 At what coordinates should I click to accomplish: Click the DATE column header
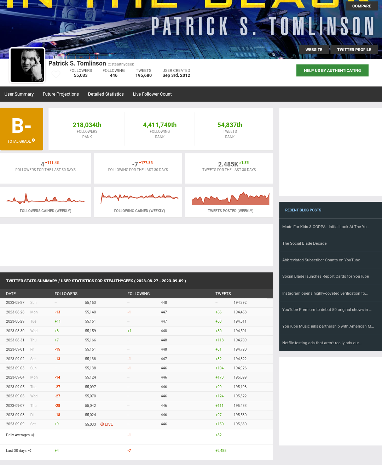pos(11,294)
